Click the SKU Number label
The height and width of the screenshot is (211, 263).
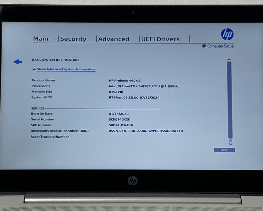click(x=41, y=125)
